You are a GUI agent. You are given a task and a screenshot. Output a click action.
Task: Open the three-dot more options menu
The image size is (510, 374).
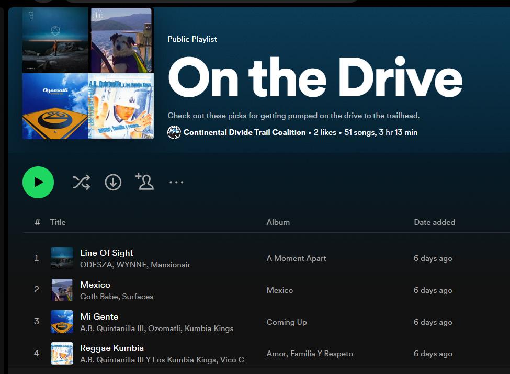coord(176,182)
